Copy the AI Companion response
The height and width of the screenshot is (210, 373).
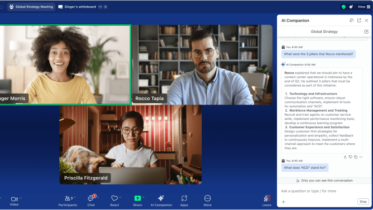click(x=355, y=157)
